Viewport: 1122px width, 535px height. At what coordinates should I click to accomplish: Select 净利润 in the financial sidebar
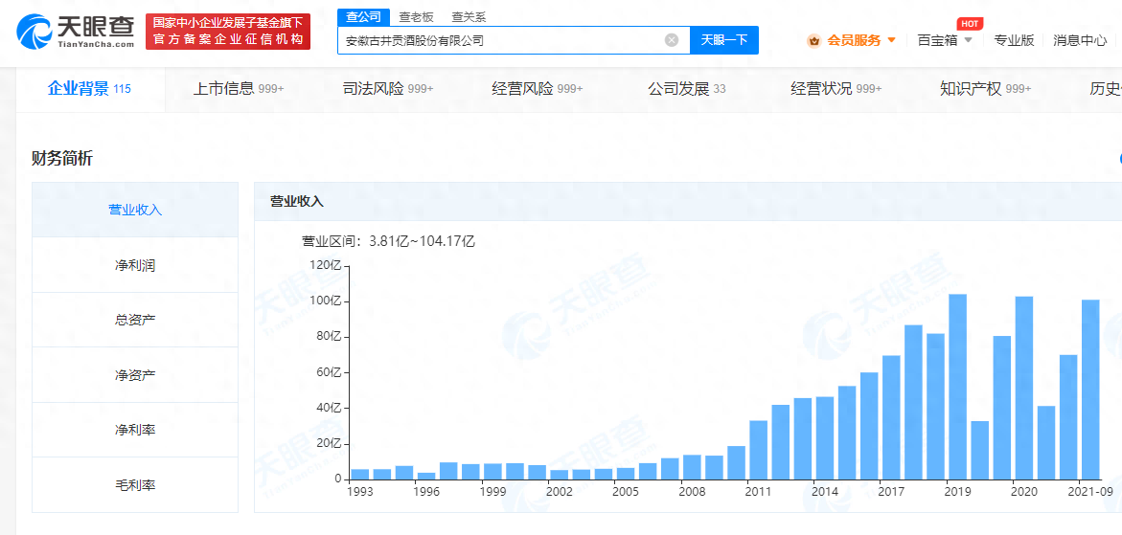coord(135,265)
